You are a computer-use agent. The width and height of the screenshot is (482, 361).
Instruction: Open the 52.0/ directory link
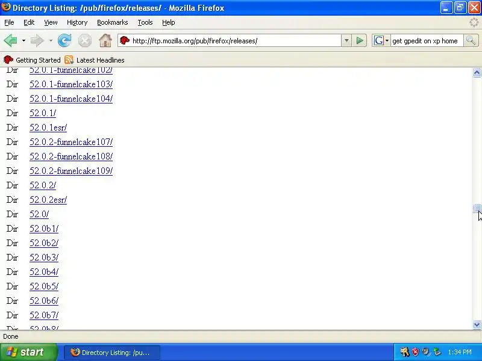tap(39, 214)
